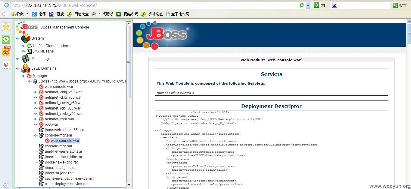Open the 盒子比价网 bookmark
Image resolution: width=411 pixels, height=189 pixels.
(x=178, y=14)
